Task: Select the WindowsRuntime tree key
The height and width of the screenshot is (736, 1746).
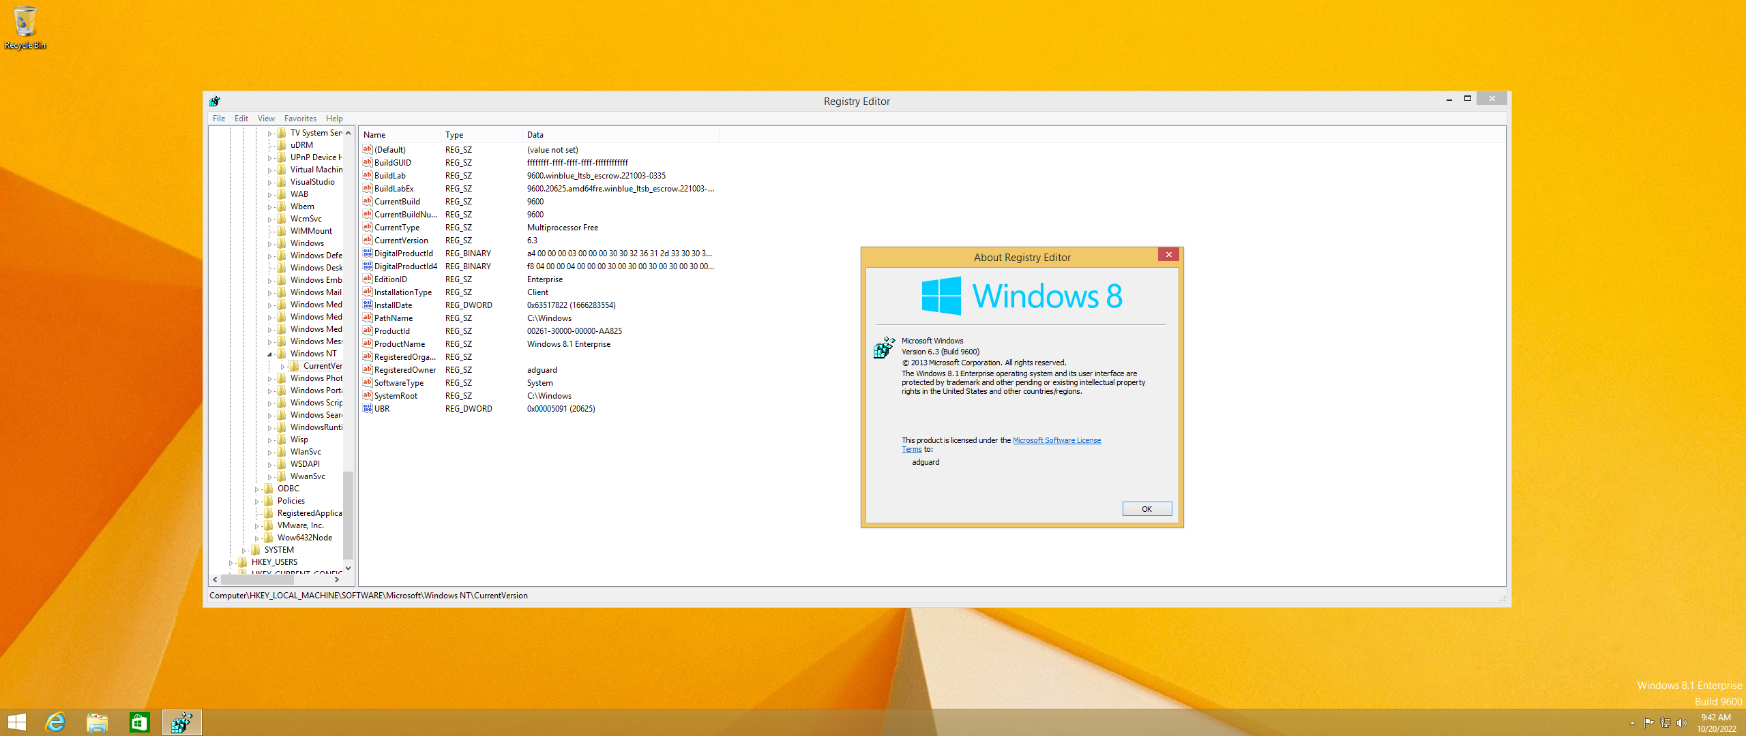Action: (x=316, y=427)
